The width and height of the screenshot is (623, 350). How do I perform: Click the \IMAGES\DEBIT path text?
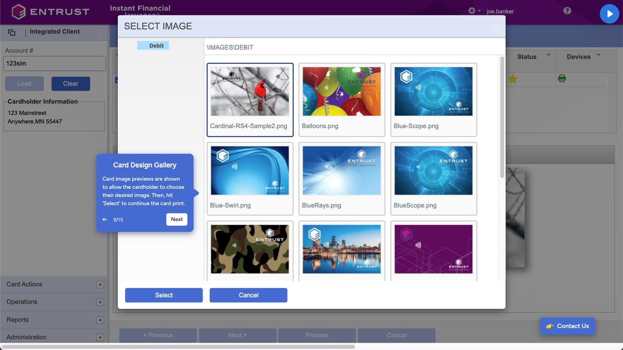230,47
